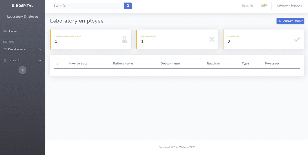Click the Laboratory Employee sidebar title
The height and width of the screenshot is (155, 308).
pos(22,16)
